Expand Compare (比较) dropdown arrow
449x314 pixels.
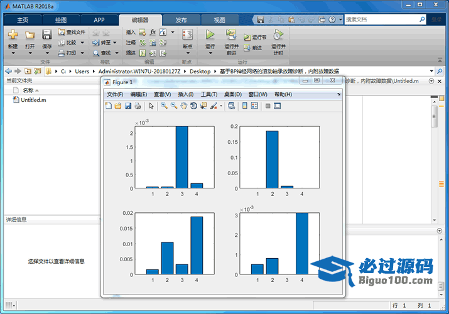click(x=82, y=43)
